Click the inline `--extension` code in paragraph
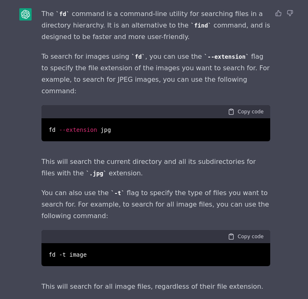This screenshot has height=299, width=308. [x=226, y=57]
